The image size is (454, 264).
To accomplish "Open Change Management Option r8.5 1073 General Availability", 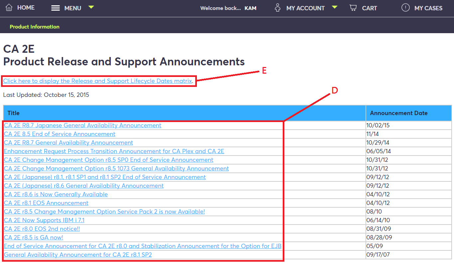I will point(116,168).
